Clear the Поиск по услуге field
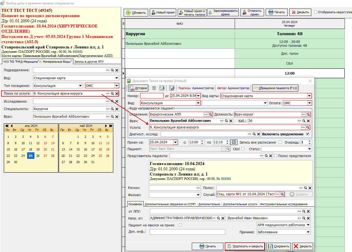 coord(117,94)
